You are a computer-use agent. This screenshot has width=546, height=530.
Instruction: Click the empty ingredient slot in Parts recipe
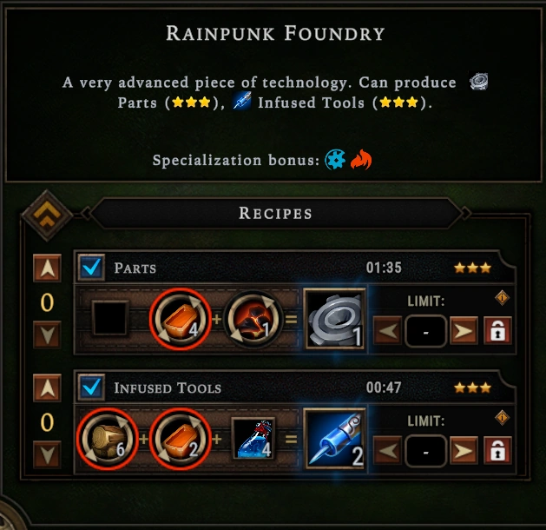[x=109, y=319]
